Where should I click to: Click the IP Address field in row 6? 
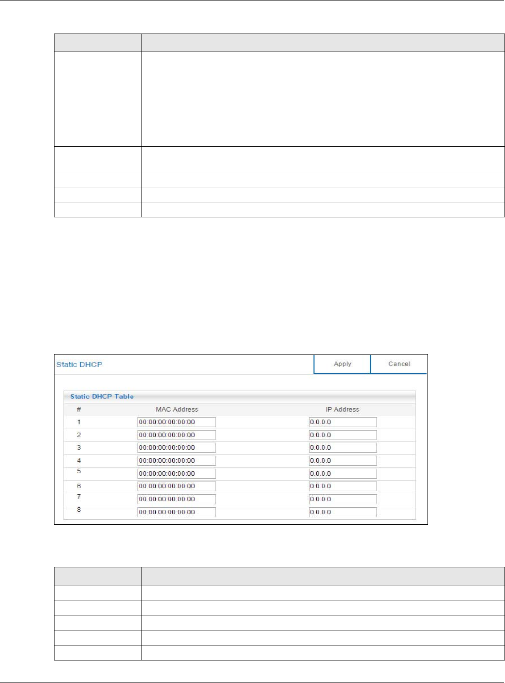pyautogui.click(x=342, y=486)
